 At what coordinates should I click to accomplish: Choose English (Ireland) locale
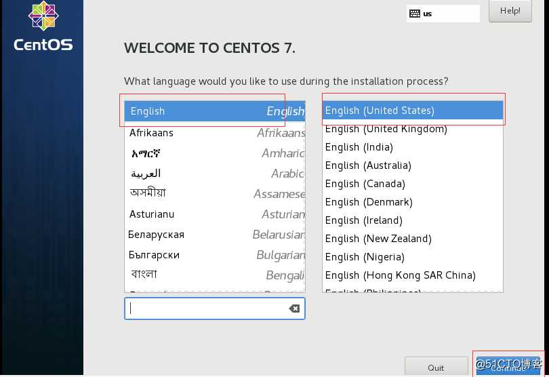[x=413, y=220]
